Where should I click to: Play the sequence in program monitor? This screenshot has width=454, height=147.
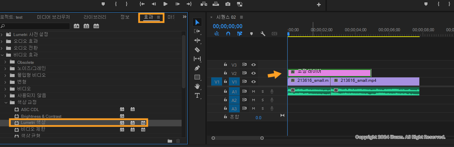[166, 4]
